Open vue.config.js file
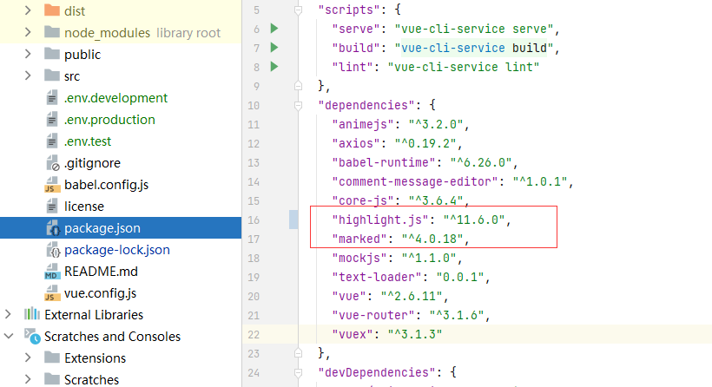 coord(100,293)
